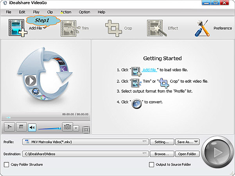This screenshot has height=176, width=235.
Task: Open Preference tools icon
Action: click(x=202, y=28)
